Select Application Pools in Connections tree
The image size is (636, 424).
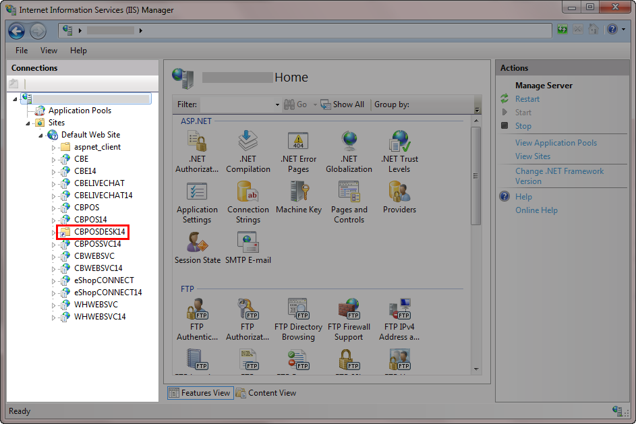[x=80, y=111]
